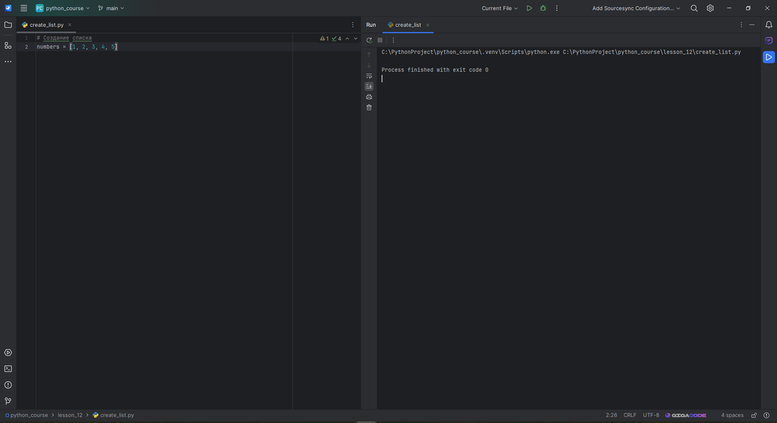The image size is (777, 423).
Task: Clear all console output
Action: tap(369, 107)
